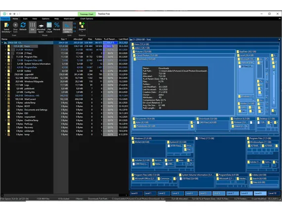Click the back arrow in quick access toolbar
Viewport: 282px width, 212px height.
point(10,14)
